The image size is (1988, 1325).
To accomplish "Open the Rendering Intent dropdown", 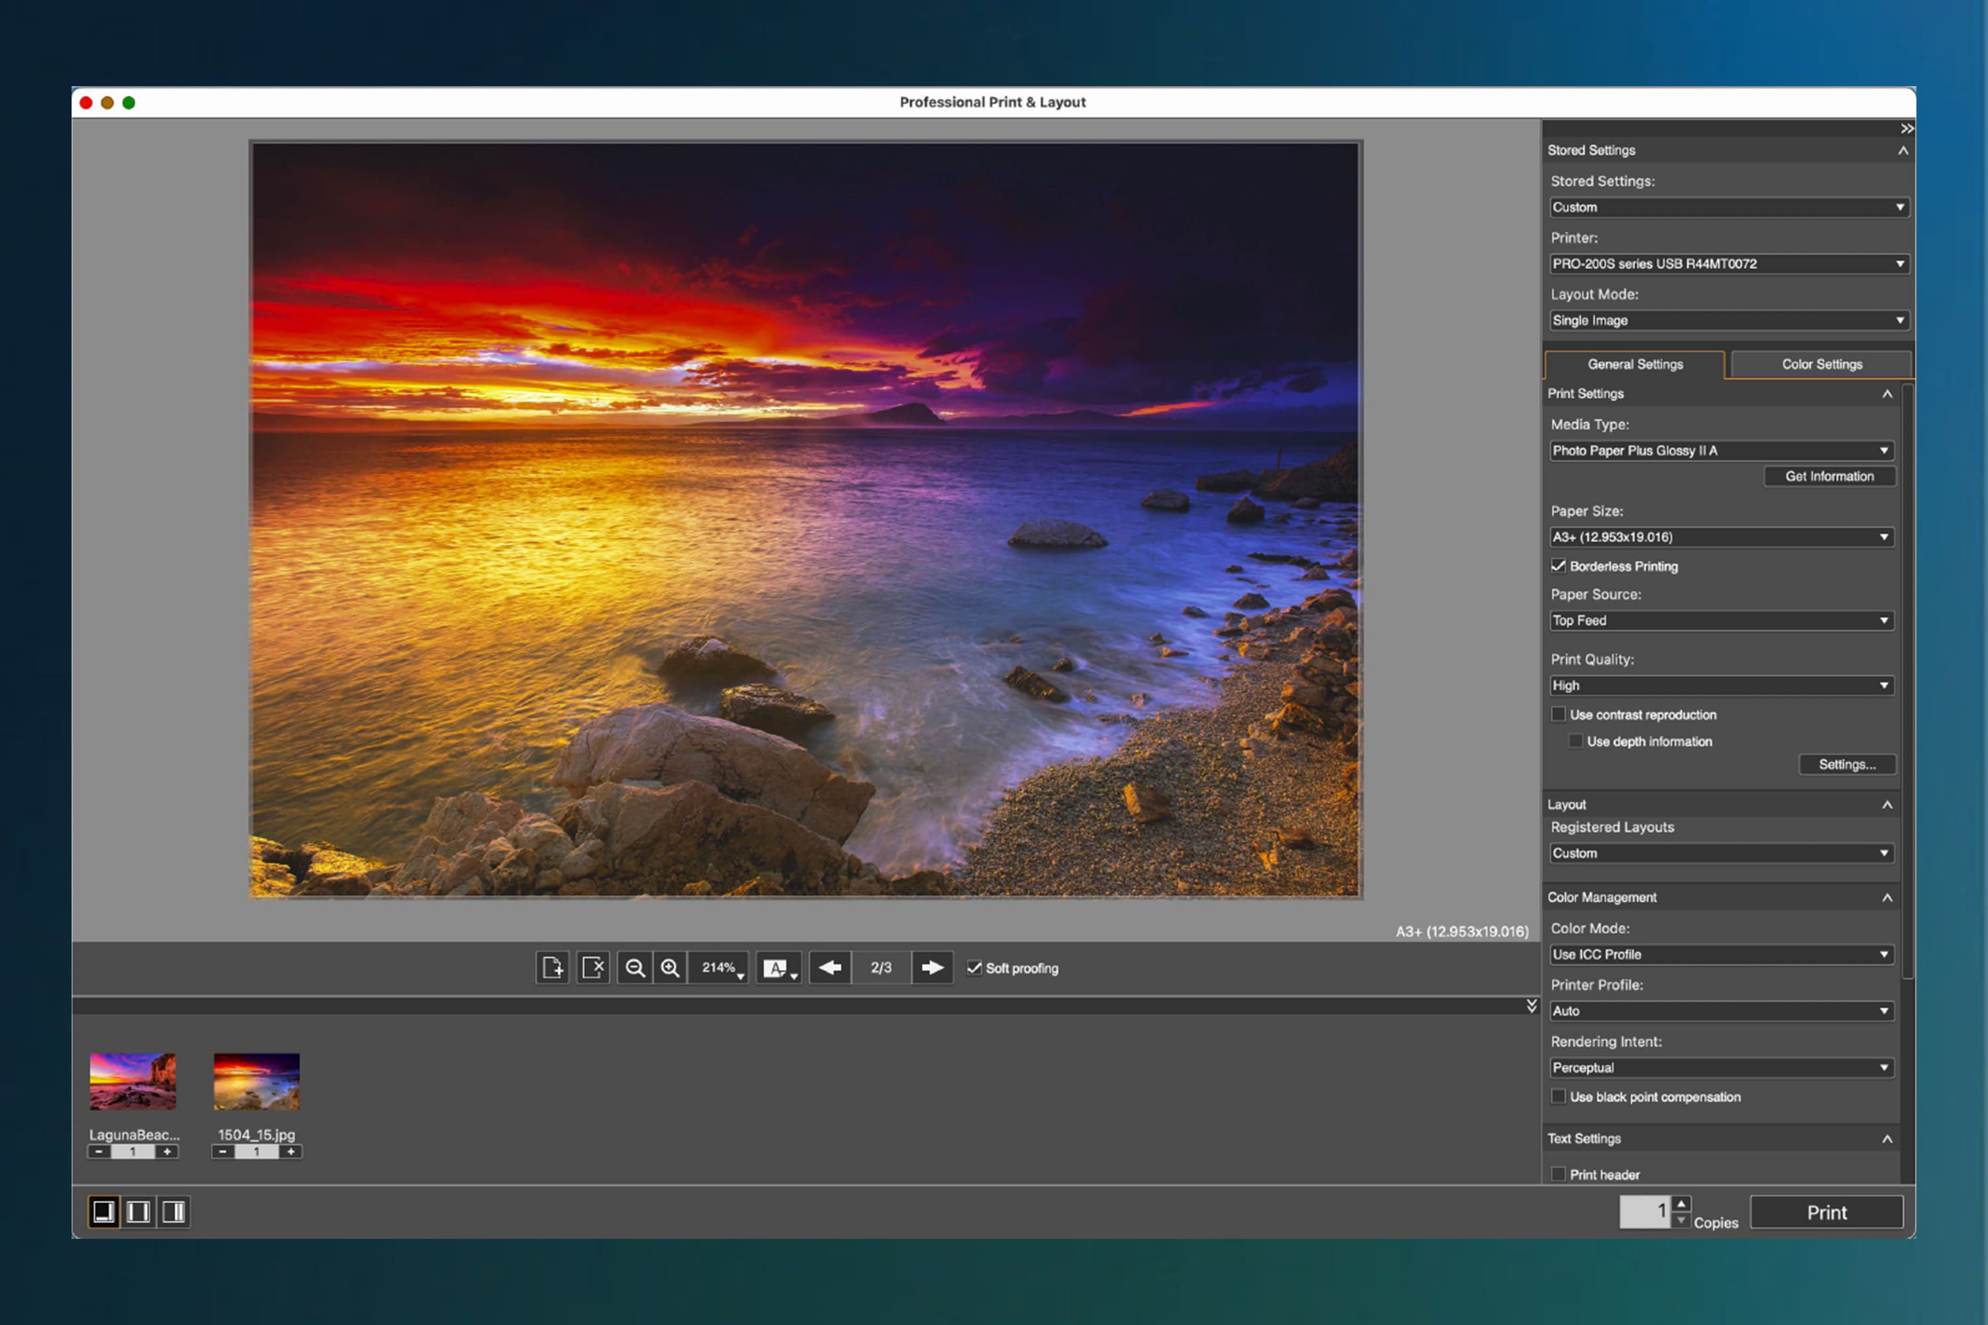I will pos(1721,1068).
